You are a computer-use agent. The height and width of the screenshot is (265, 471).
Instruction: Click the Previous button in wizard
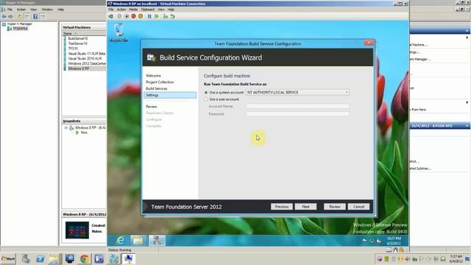282,207
